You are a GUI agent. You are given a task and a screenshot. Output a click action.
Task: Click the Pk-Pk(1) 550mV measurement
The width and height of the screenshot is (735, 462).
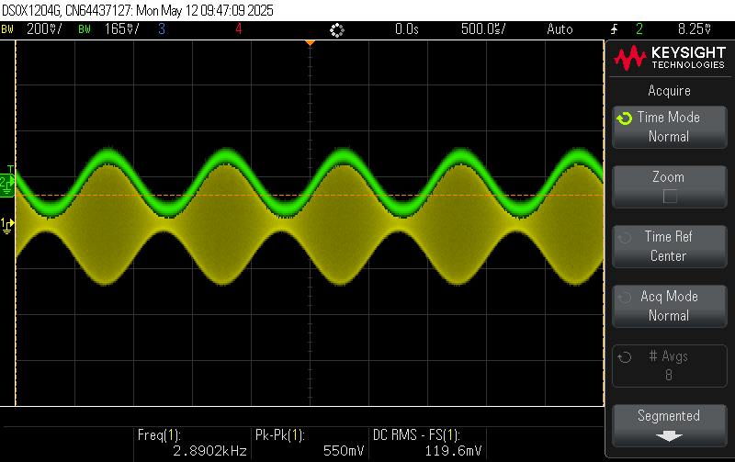click(309, 443)
